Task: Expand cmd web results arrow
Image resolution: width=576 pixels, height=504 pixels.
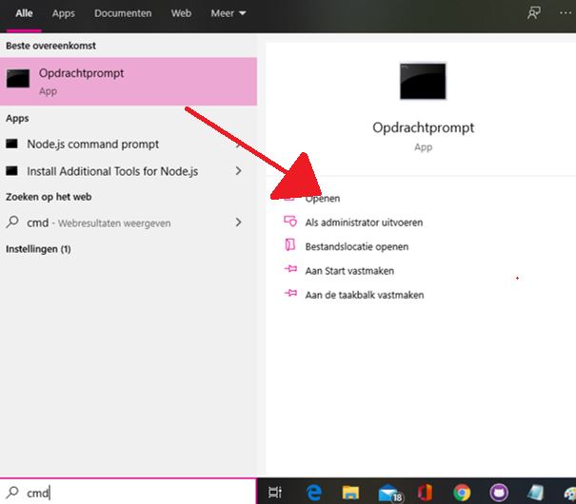Action: tap(238, 223)
